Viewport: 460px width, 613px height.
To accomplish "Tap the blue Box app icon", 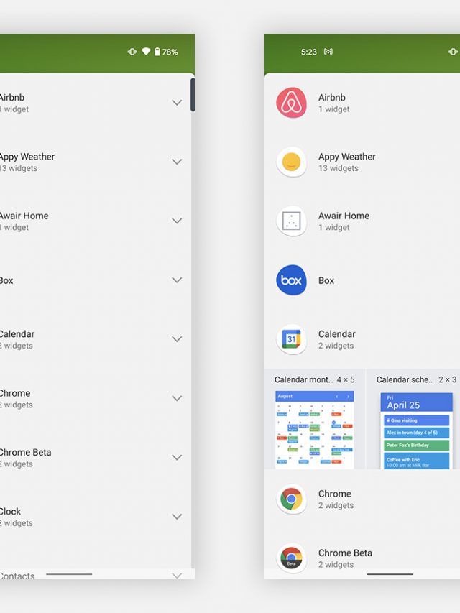I will point(291,280).
